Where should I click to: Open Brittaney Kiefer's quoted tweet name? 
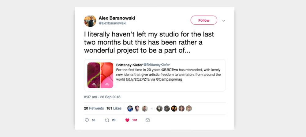tap(129, 65)
